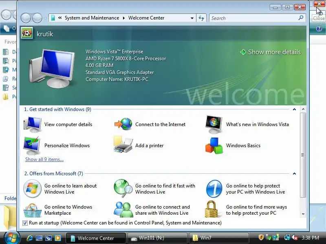This screenshot has width=326, height=244.
Task: Click the Back navigation button
Action: pos(26,18)
